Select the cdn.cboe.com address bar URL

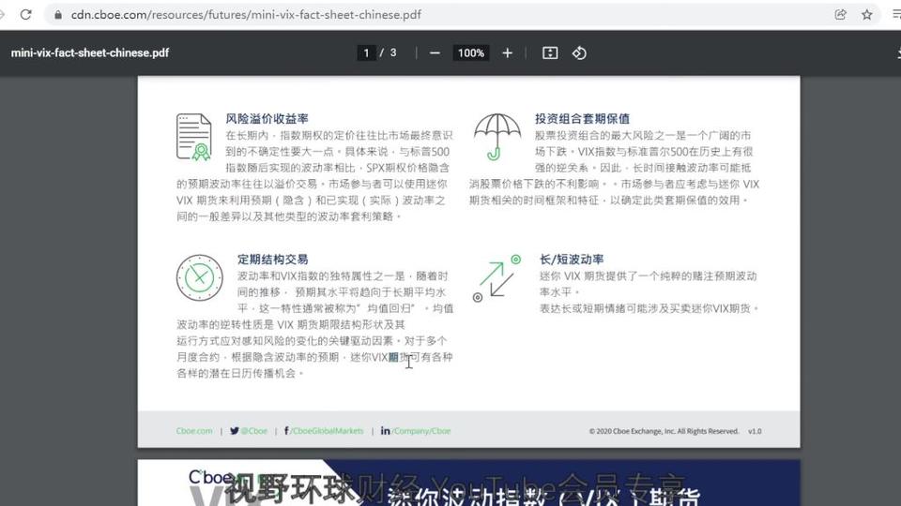pyautogui.click(x=246, y=15)
